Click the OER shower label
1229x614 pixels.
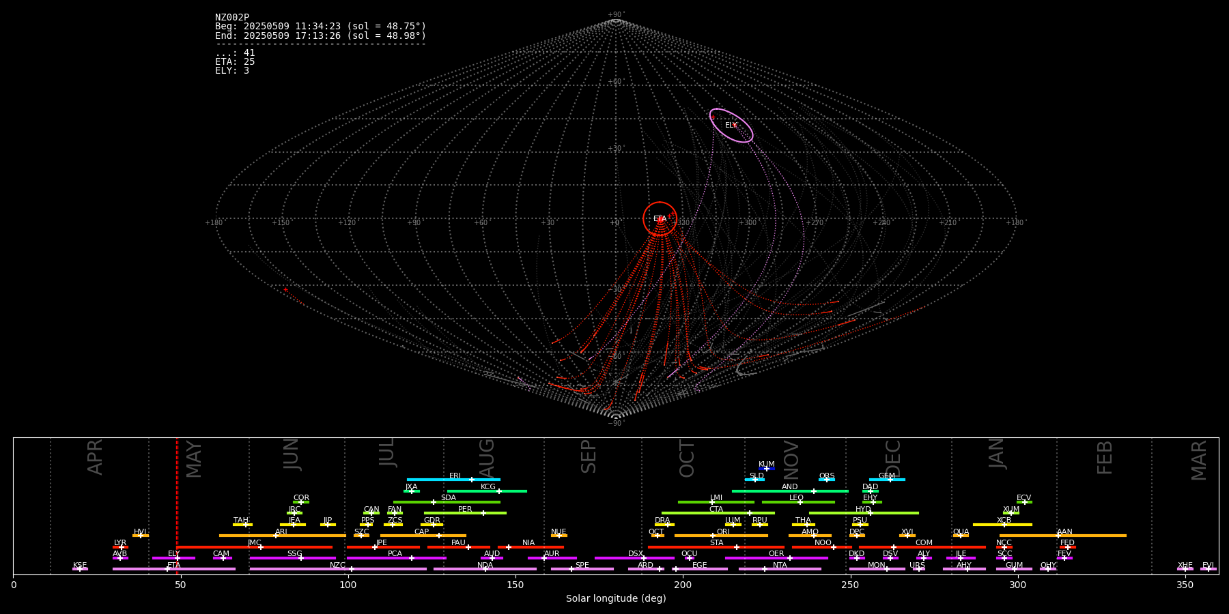776,554
